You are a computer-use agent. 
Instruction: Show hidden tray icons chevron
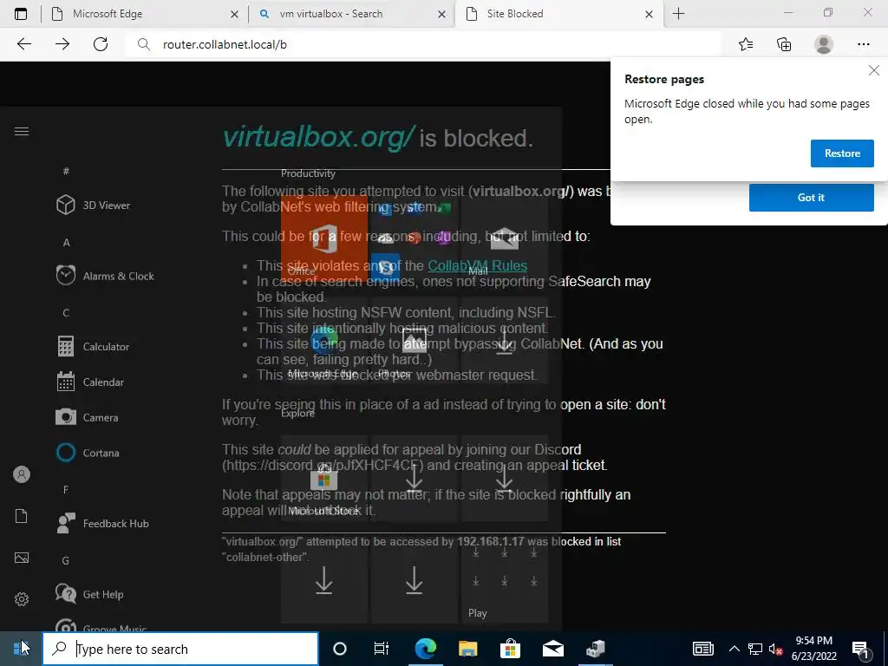[x=734, y=649]
